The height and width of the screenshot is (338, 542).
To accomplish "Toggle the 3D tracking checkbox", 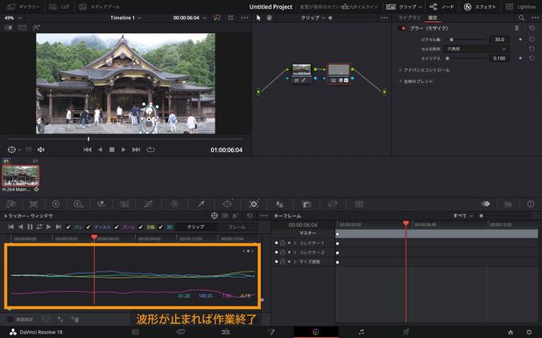I will pos(161,227).
